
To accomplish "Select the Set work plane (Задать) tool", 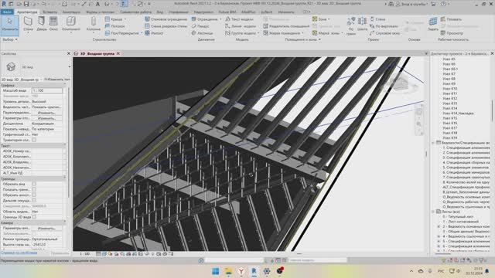I will (x=433, y=24).
